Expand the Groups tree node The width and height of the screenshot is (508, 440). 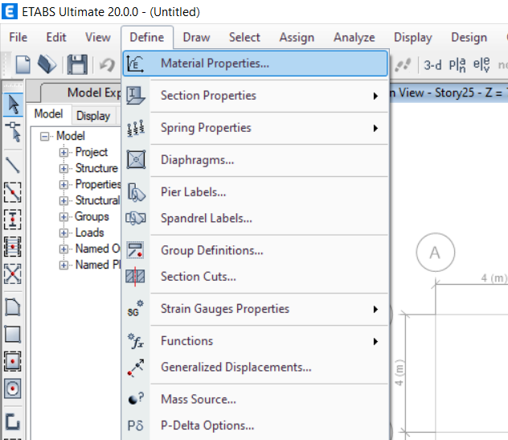pyautogui.click(x=63, y=216)
